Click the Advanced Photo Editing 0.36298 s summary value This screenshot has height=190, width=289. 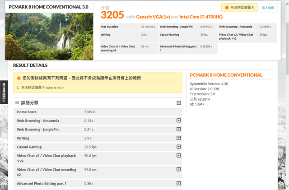(x=206, y=46)
